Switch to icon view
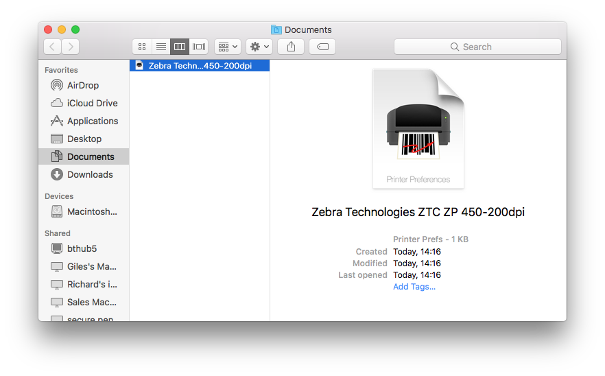Viewport: 605px width, 376px height. tap(142, 47)
